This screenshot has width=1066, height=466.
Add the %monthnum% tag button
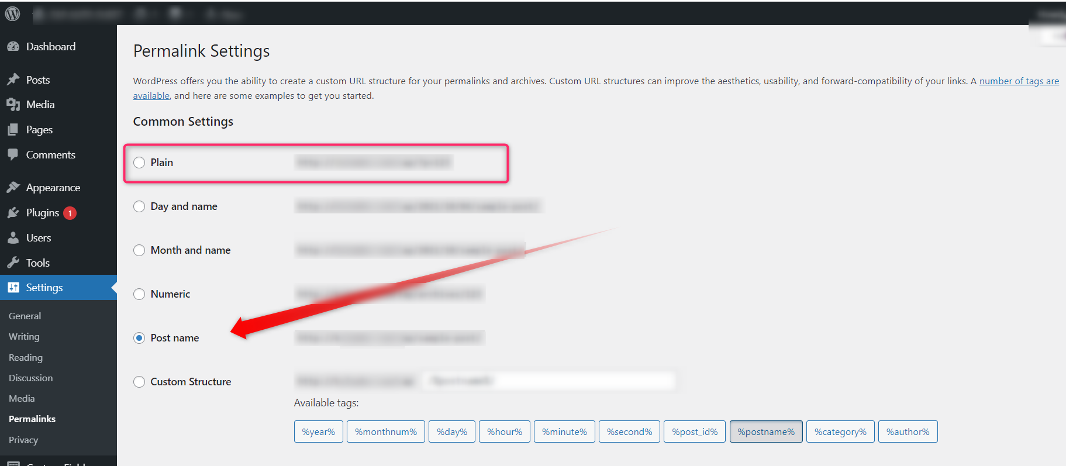386,432
